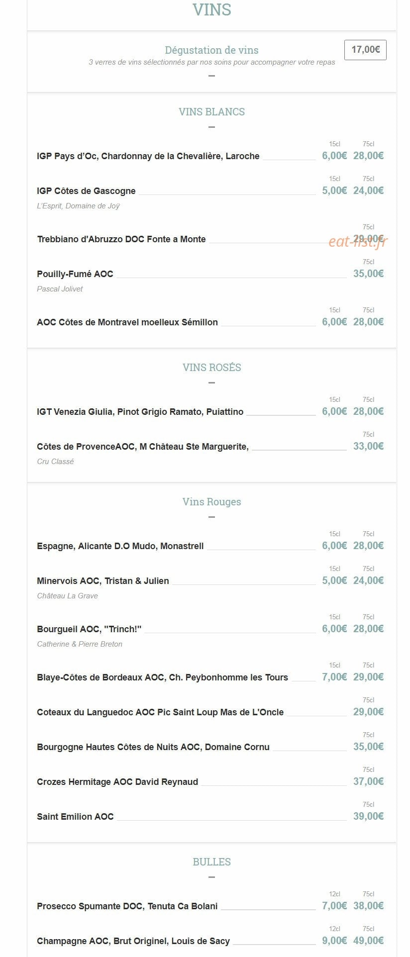Select Espagne Alicante D.O Mudo Monastrell
The width and height of the screenshot is (410, 957).
[x=120, y=546]
